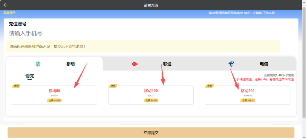Viewport: 306px width, 140px height.
Task: Click member price badge 会员 46.55
Action: pos(54,100)
